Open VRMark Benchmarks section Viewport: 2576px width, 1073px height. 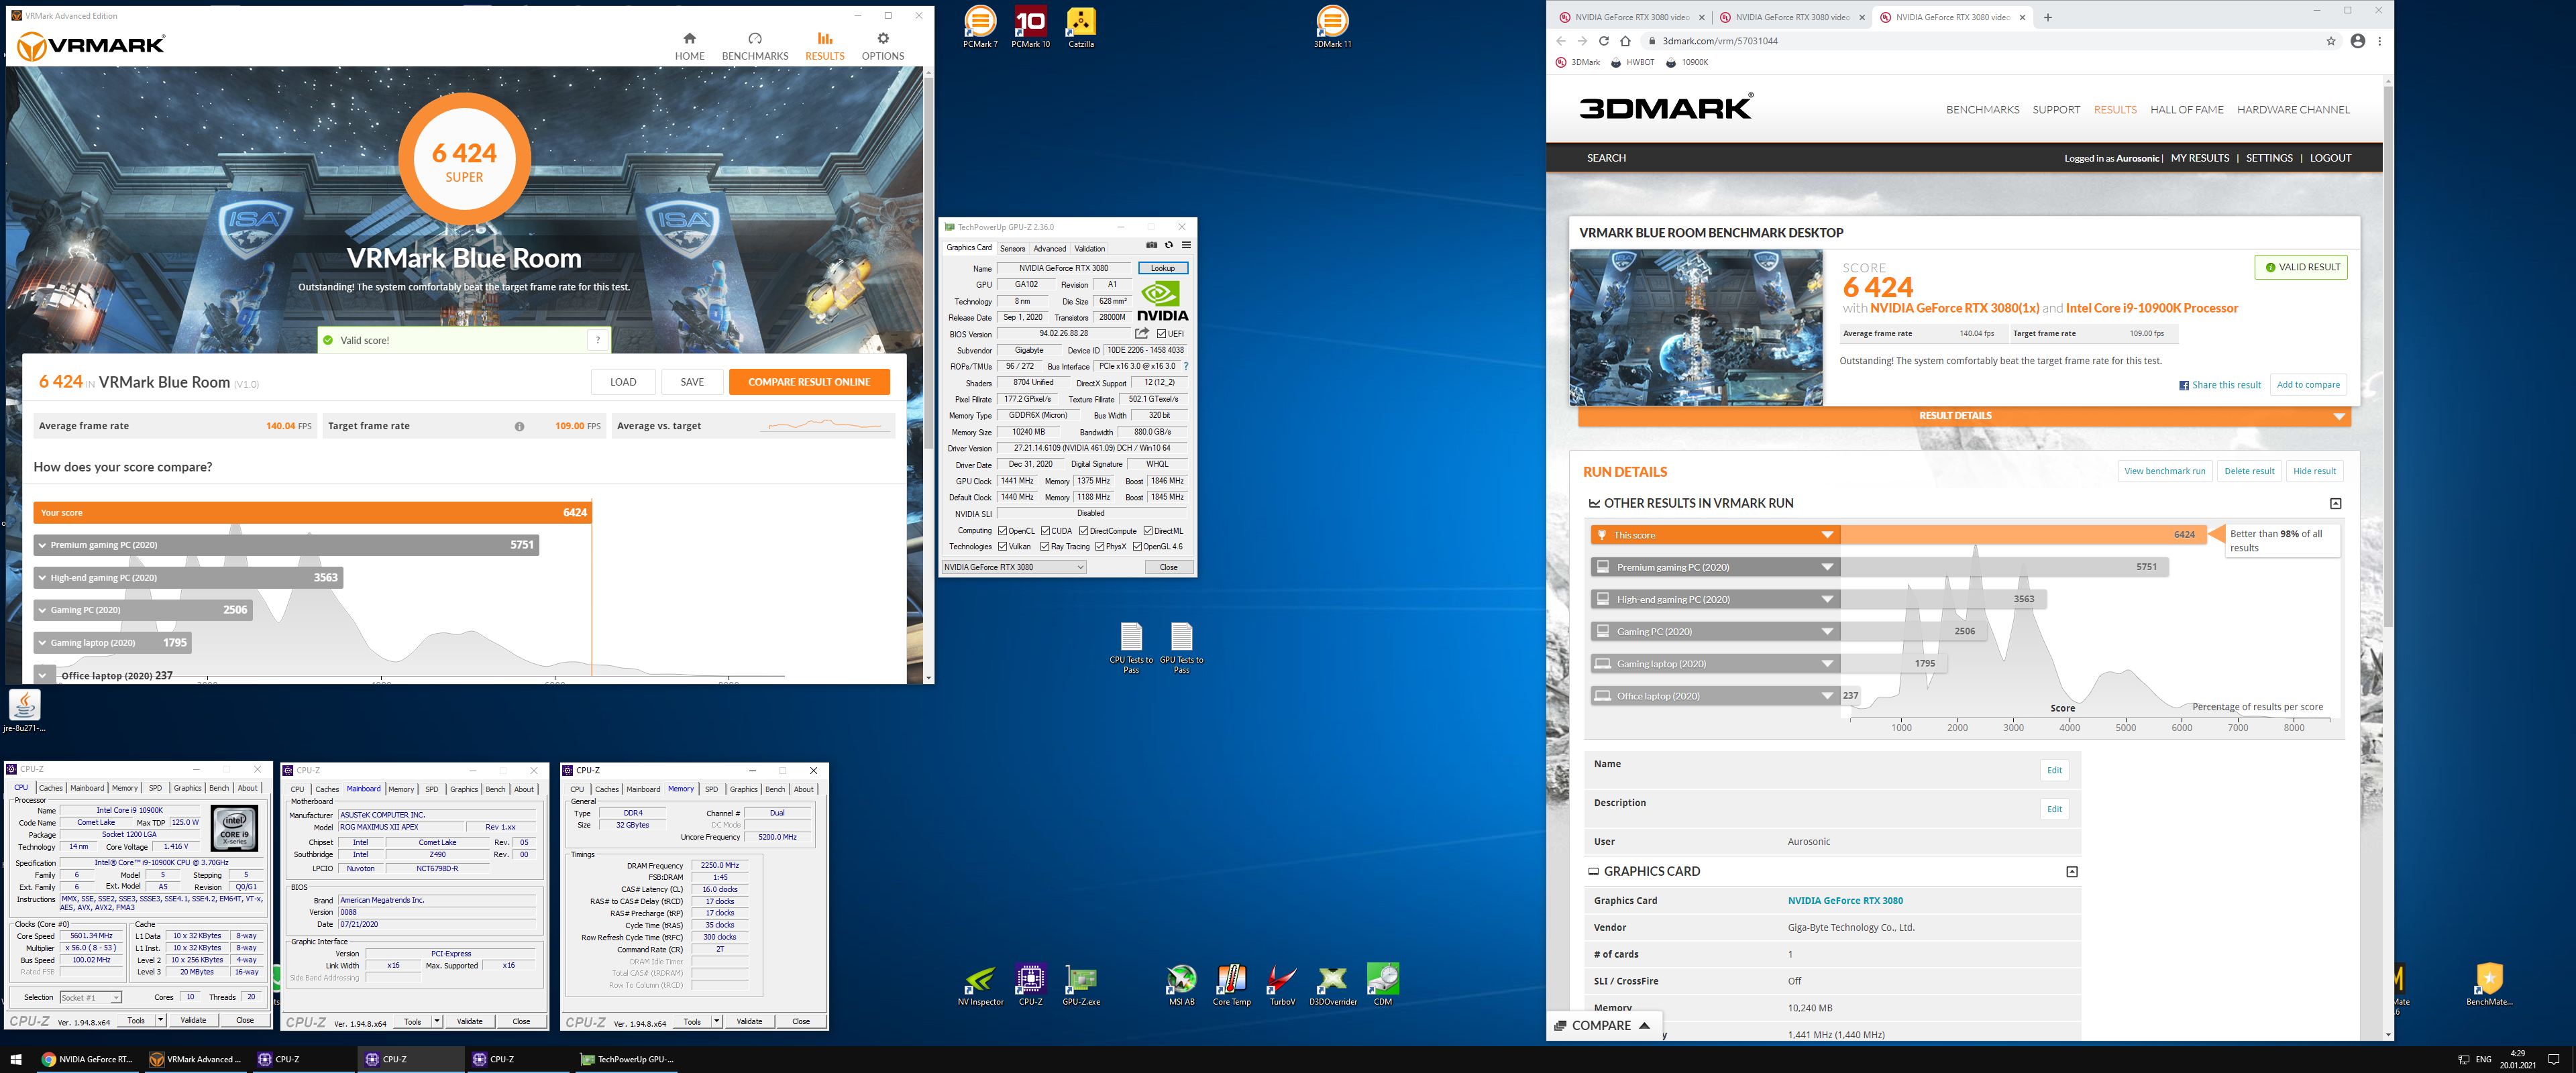[x=755, y=46]
